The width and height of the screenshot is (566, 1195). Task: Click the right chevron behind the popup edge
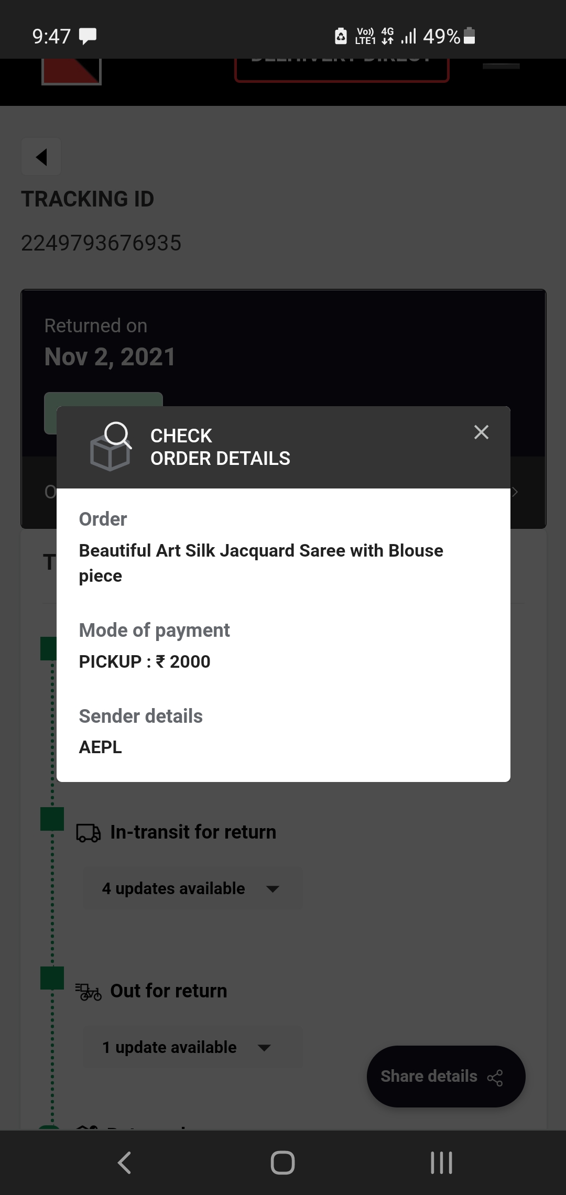[515, 492]
